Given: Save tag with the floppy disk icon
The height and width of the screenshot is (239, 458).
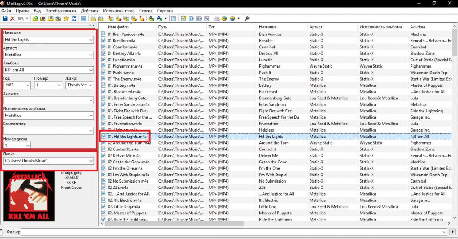Looking at the screenshot, I should (5, 18).
